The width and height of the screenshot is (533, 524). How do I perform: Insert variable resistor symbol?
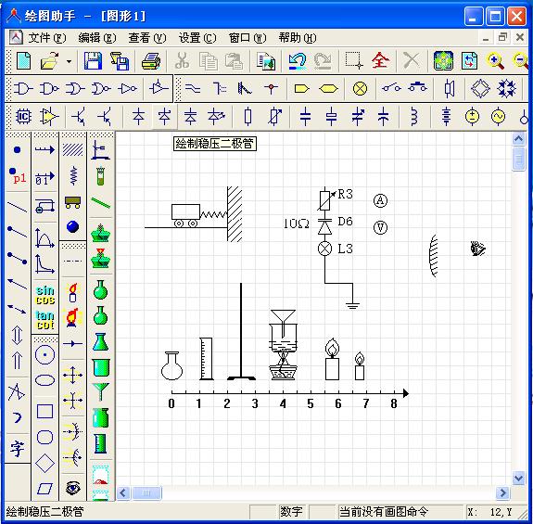pyautogui.click(x=274, y=117)
